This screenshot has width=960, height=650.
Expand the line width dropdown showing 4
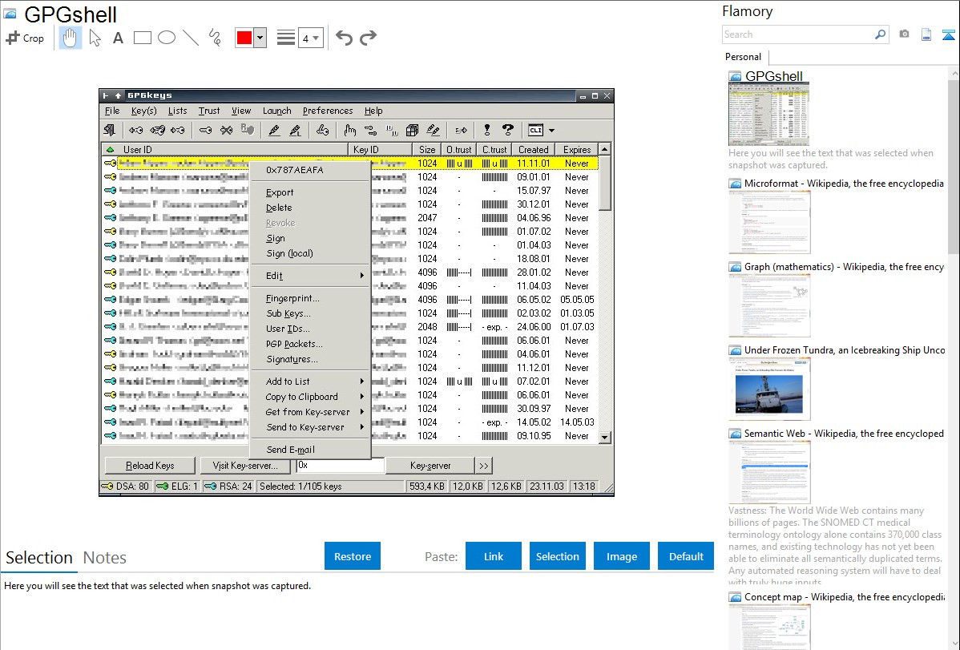point(310,38)
